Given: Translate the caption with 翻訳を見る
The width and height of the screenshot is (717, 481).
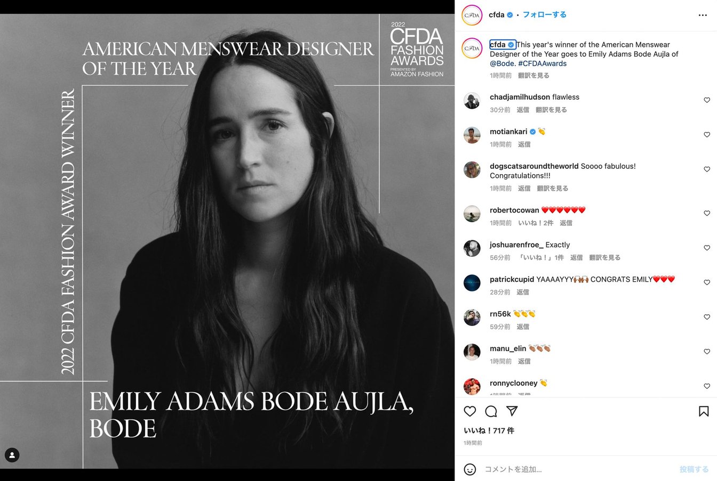Looking at the screenshot, I should [533, 76].
